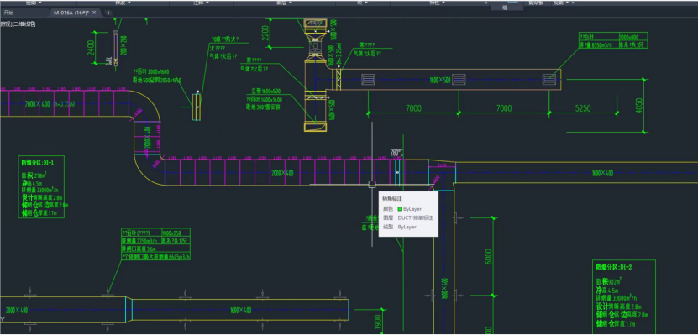Select the 防烟分区:D1-2 title text
Viewport: 698px width, 335px height.
(614, 267)
